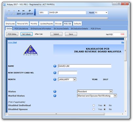Open info icon beside Status

pos(55,91)
